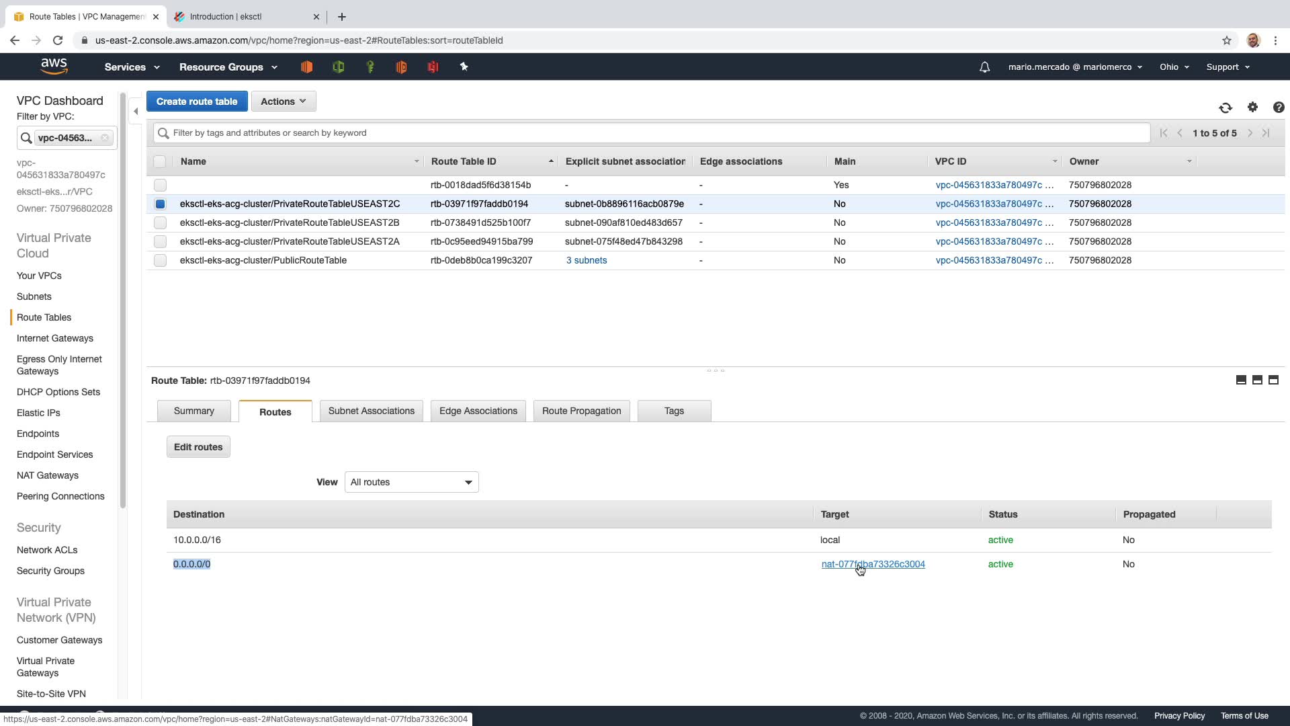This screenshot has width=1290, height=726.
Task: Click the pin shortcut icon in navbar
Action: [x=464, y=67]
